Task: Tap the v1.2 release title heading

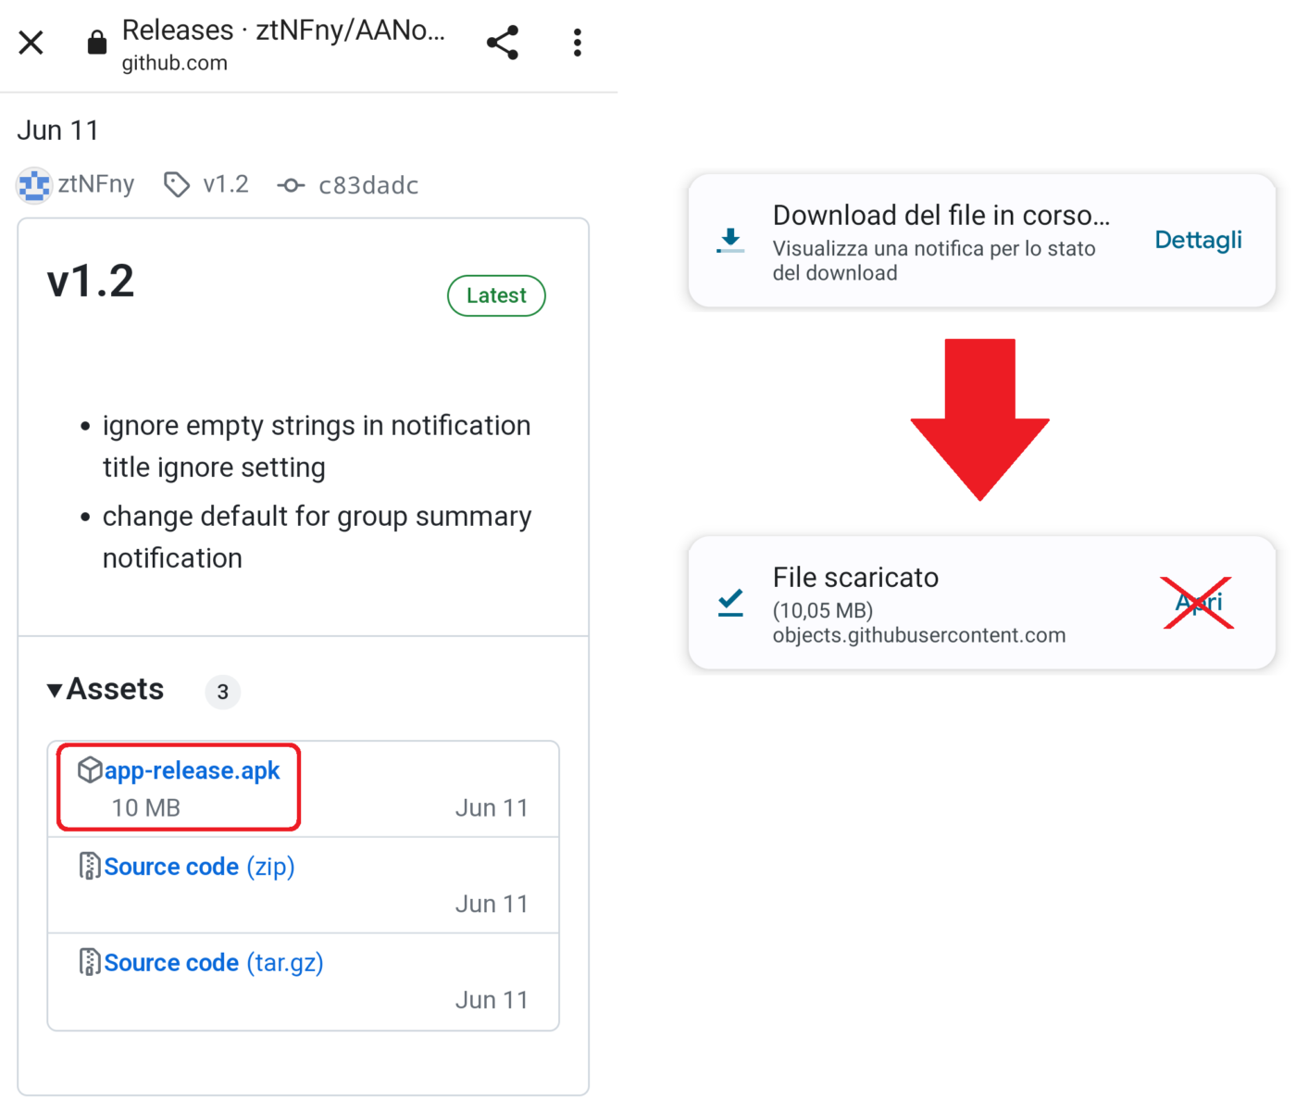Action: 91,281
